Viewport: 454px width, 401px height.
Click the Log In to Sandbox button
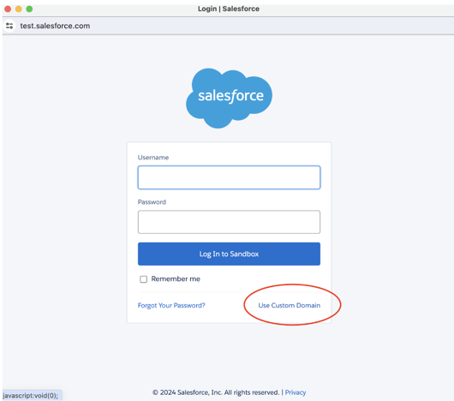click(229, 254)
